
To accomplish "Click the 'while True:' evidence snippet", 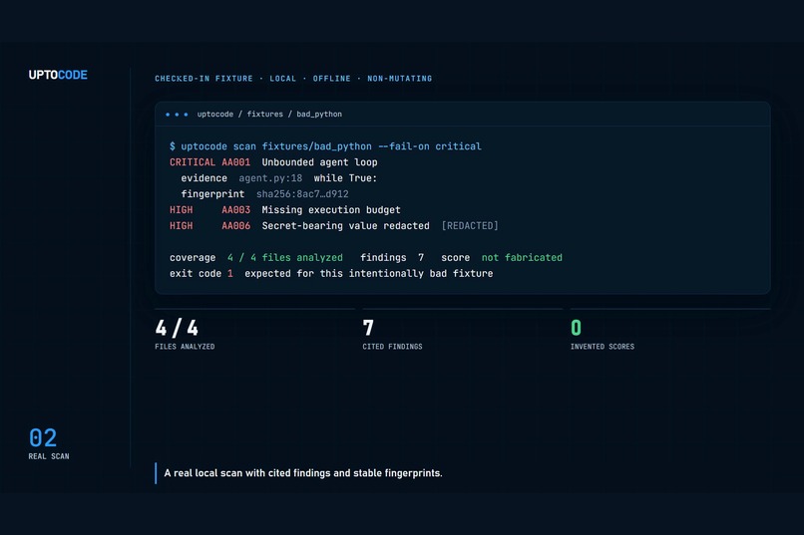I will [x=345, y=178].
